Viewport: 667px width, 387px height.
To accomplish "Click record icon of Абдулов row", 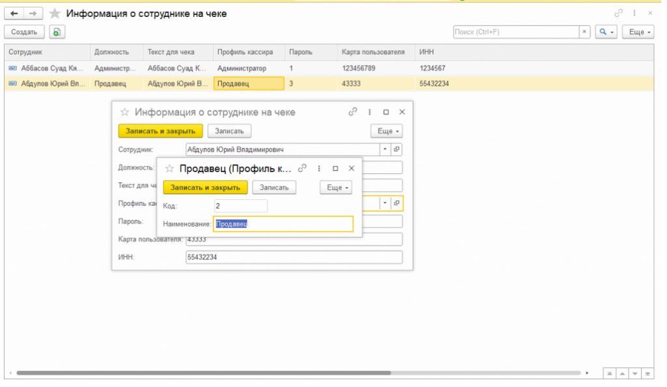I will [x=13, y=84].
